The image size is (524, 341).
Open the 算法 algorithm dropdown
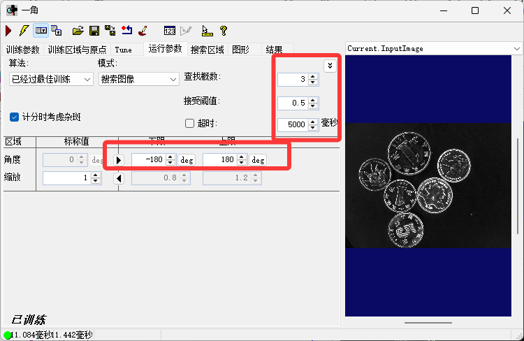51,79
